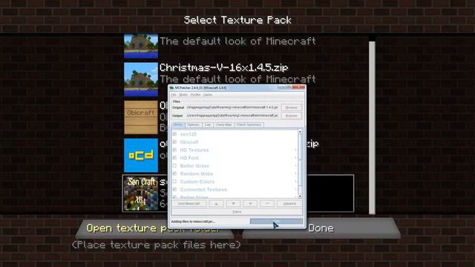The height and width of the screenshot is (267, 475).
Task: Enable the Better Grass checkbox
Action: pos(174,165)
